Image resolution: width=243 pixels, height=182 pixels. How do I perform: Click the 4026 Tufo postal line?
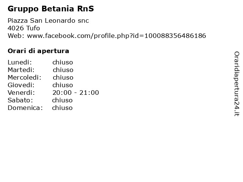(24, 28)
